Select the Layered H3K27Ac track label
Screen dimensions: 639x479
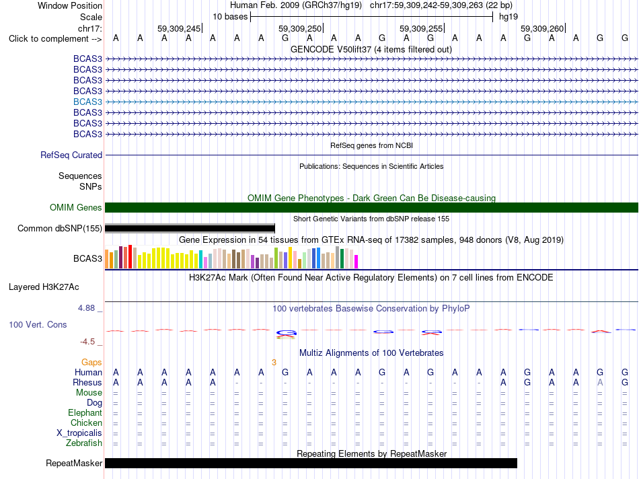[44, 287]
